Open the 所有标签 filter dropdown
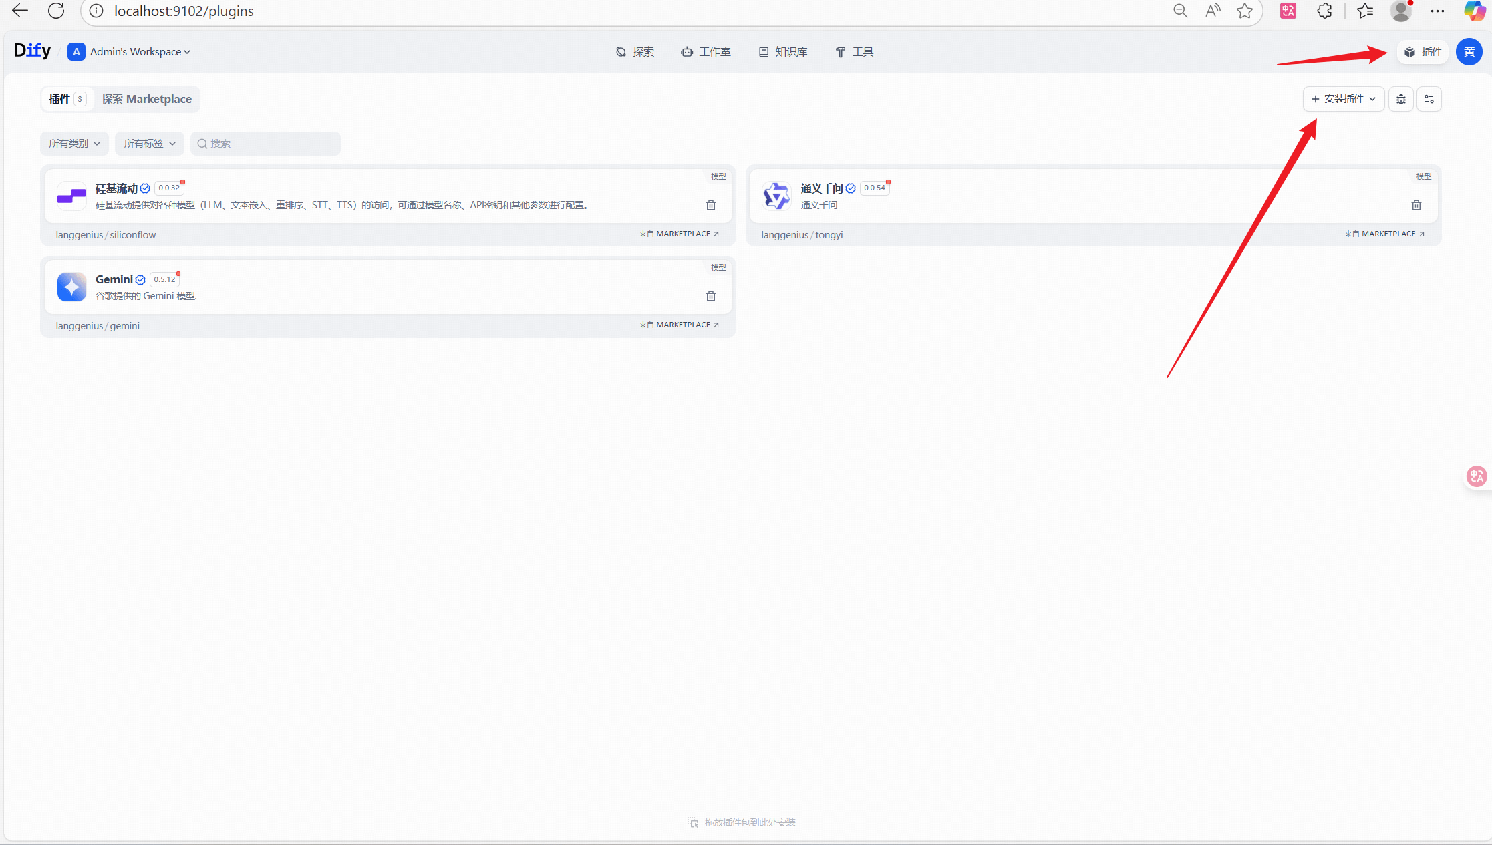Screen dimensions: 1492x845 [149, 144]
